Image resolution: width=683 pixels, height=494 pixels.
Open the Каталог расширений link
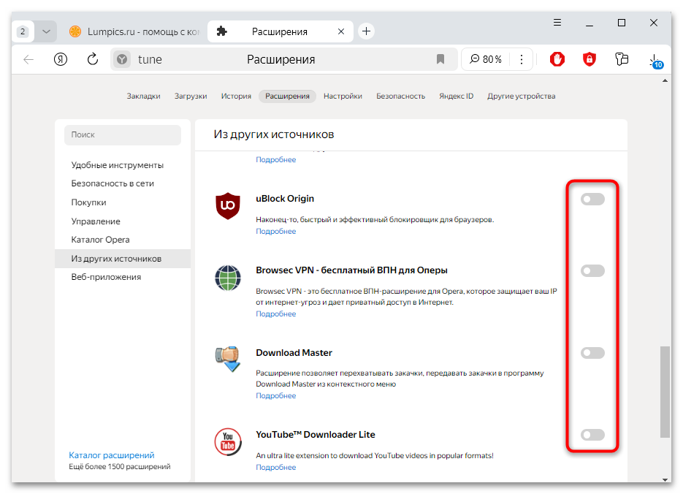[112, 455]
